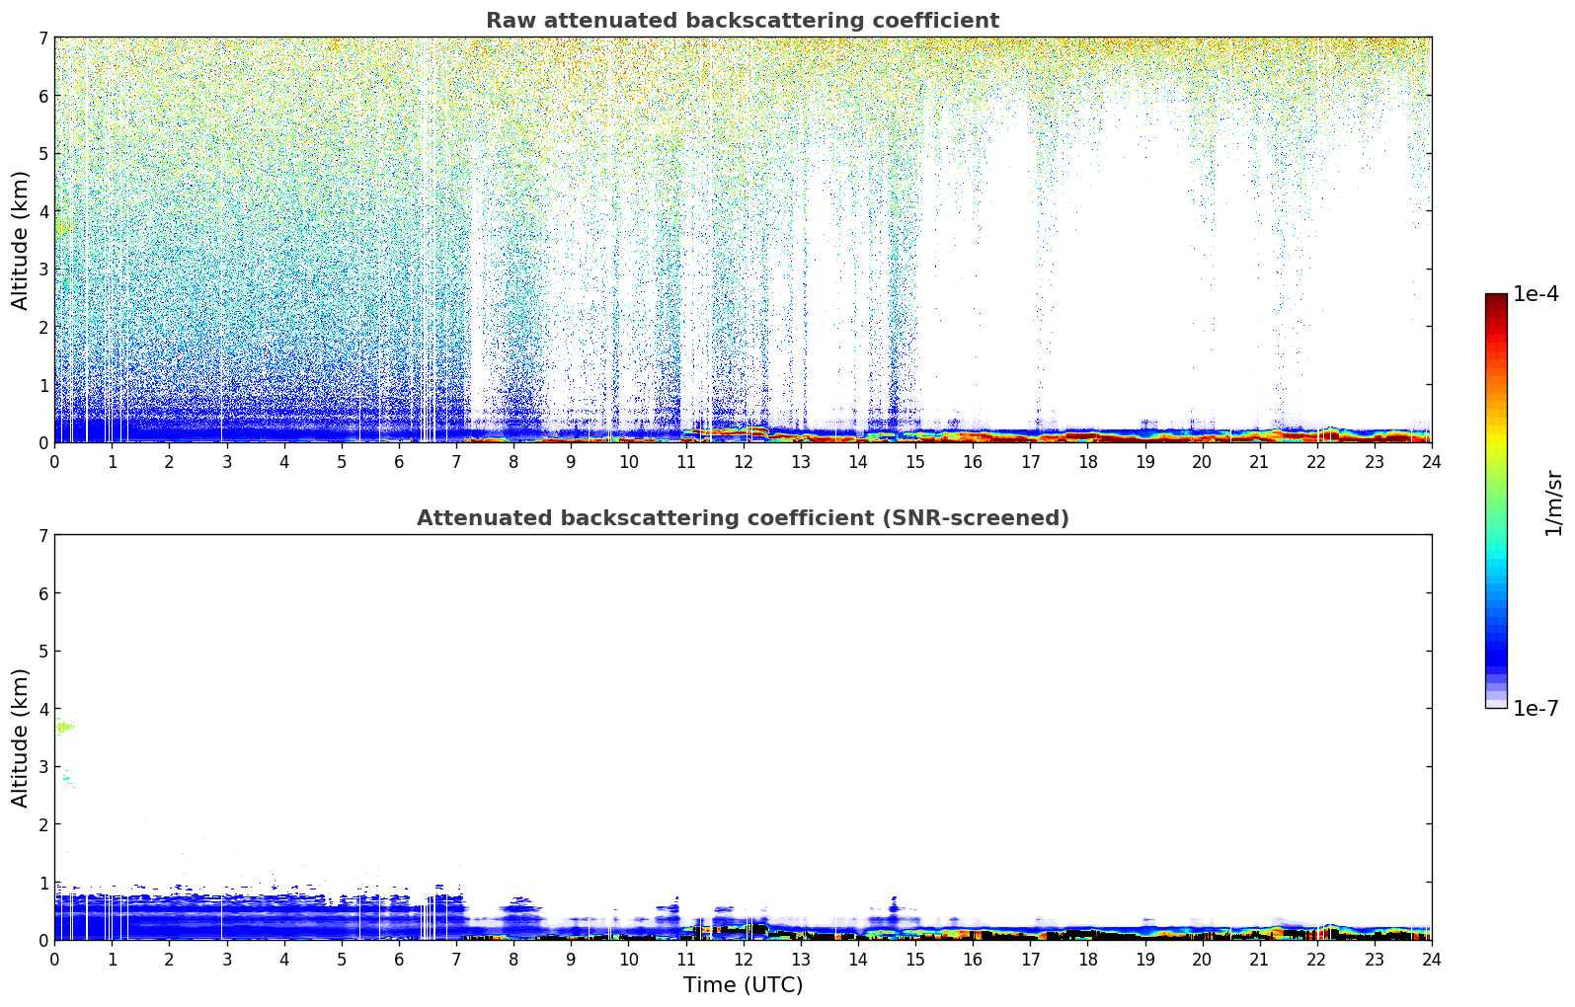Screen dimensions: 1575x1007
Task: Click the 'Time (UTC)' axis label
Action: coord(743,985)
